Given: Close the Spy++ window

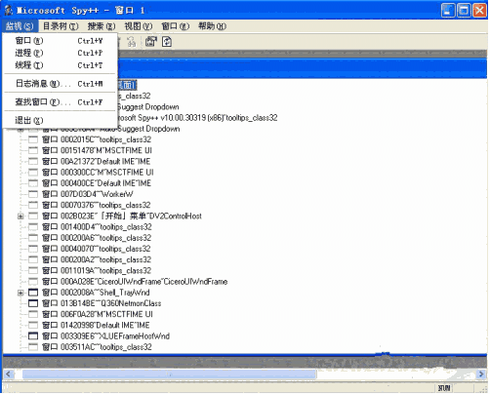Looking at the screenshot, I should click(479, 11).
